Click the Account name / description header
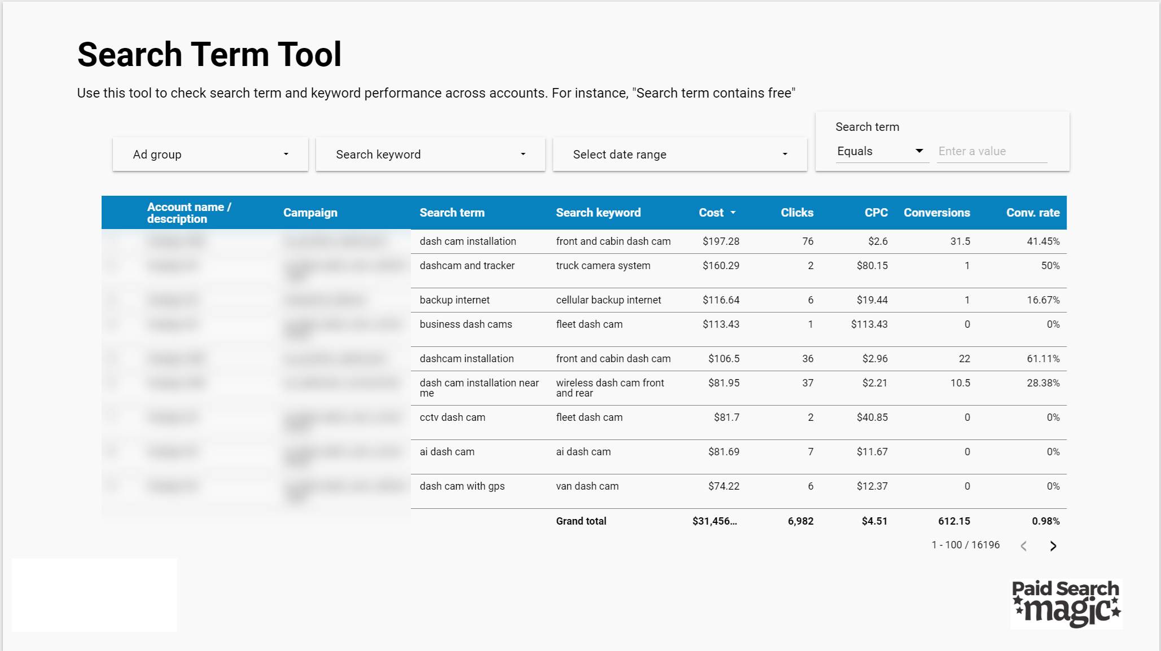Image resolution: width=1161 pixels, height=651 pixels. 189,213
